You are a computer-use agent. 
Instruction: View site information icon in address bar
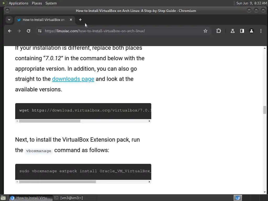tap(40, 31)
